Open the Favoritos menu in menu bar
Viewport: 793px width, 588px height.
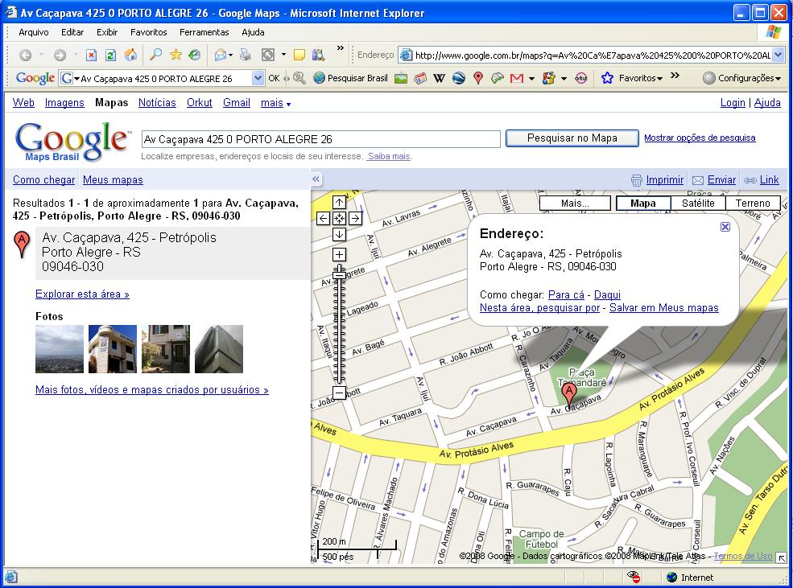point(149,32)
